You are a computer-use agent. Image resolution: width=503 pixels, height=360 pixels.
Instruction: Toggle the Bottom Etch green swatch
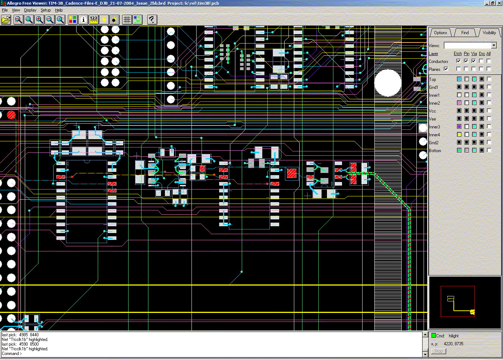[x=459, y=150]
